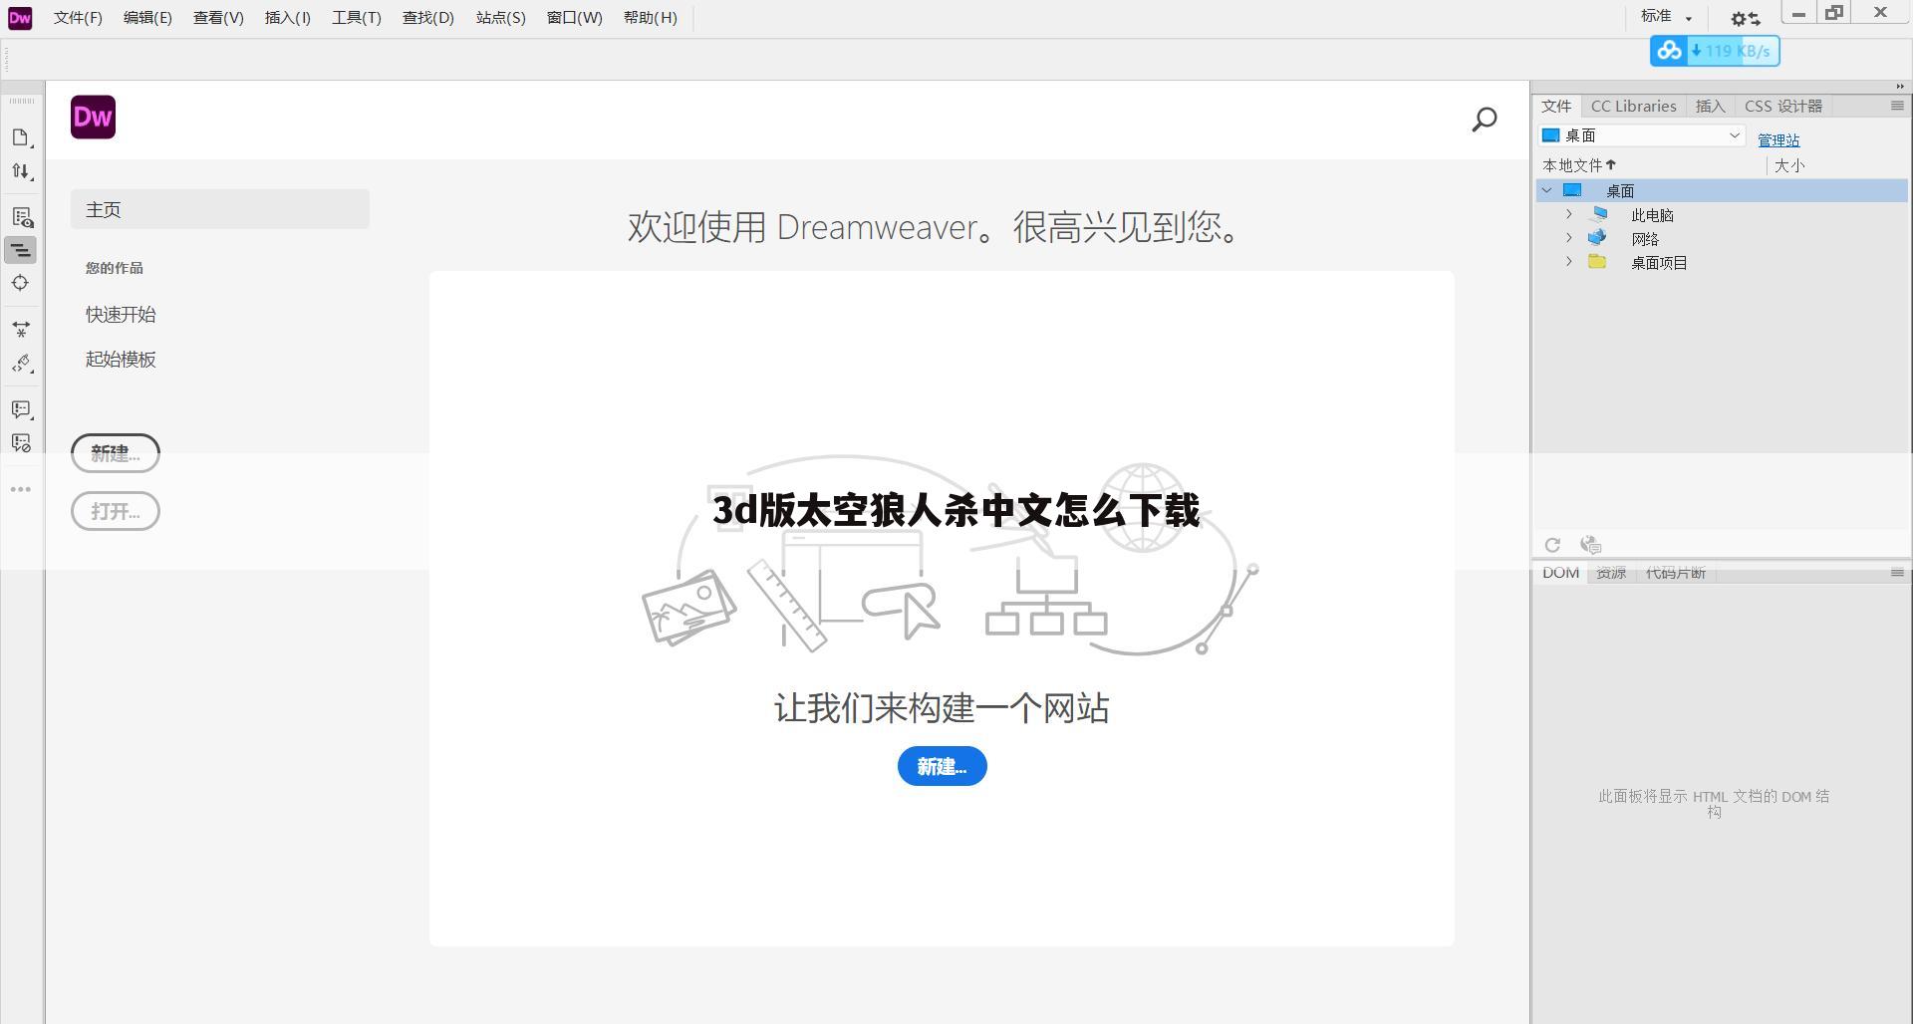
Task: Toggle the highlighted indent lines icon in left toolbar
Action: click(21, 250)
